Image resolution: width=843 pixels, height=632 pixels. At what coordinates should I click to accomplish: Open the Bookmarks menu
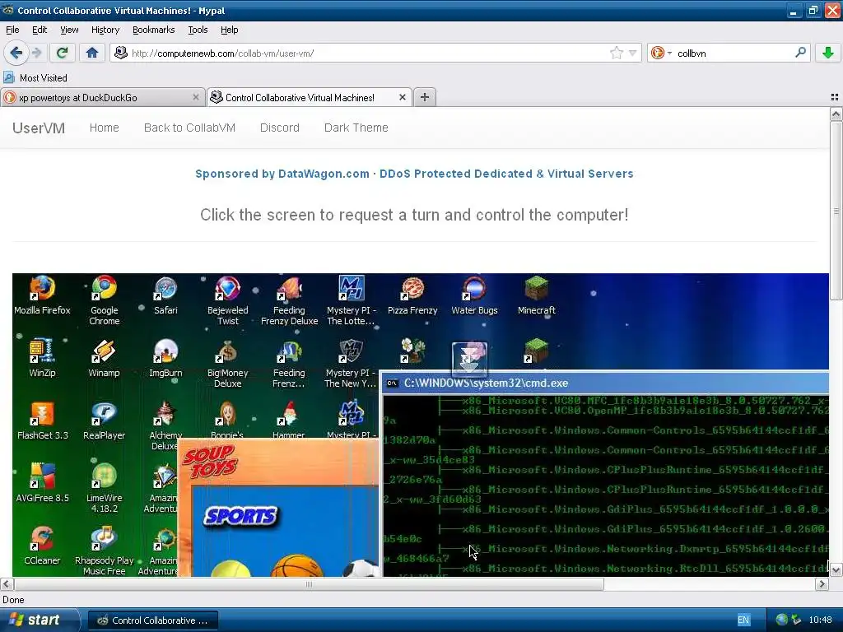(x=153, y=30)
